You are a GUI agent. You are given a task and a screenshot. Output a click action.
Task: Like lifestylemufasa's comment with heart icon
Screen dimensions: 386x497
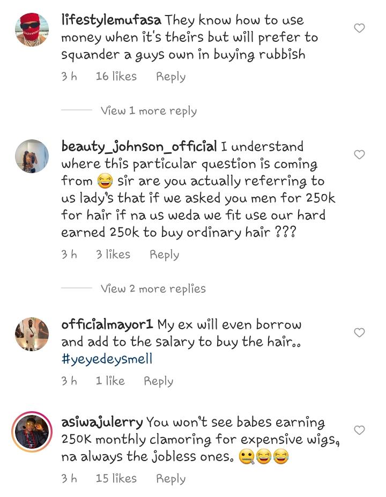pyautogui.click(x=359, y=28)
